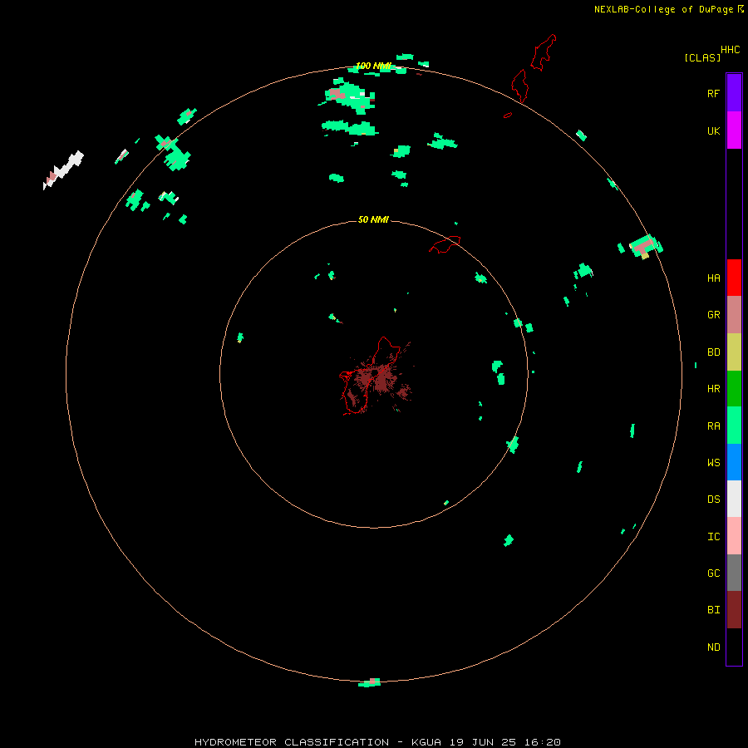Screen dimensions: 748x748
Task: Click the DS white color swatch
Action: [734, 499]
